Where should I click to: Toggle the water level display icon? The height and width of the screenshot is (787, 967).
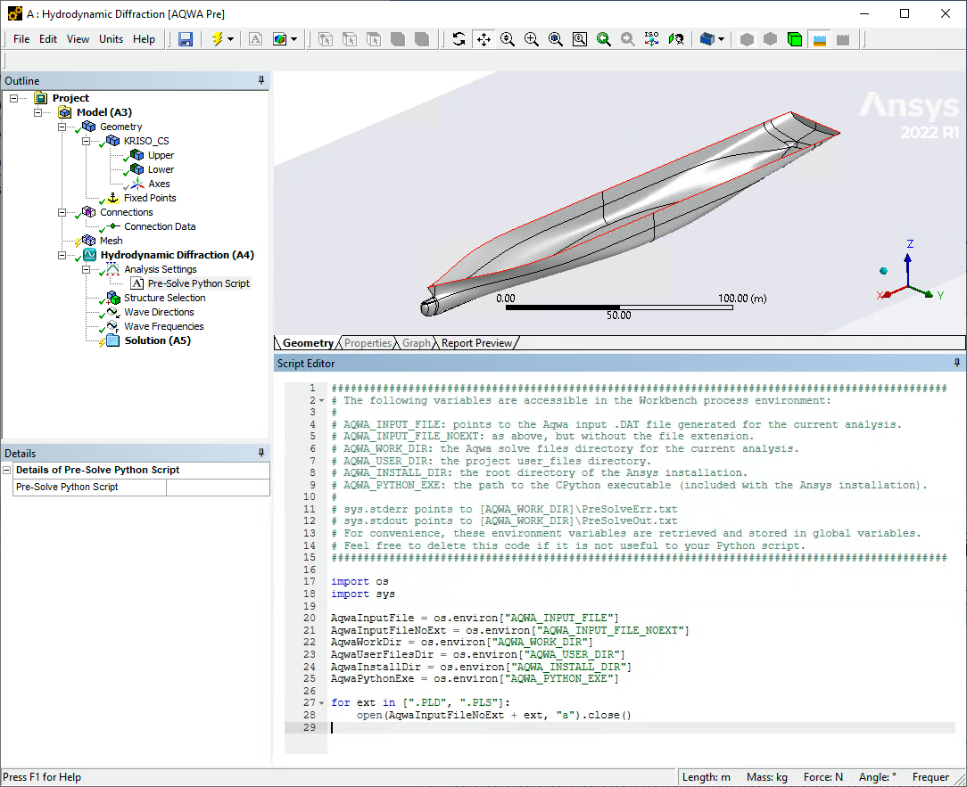(818, 39)
